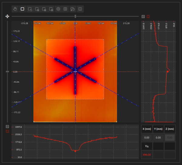This screenshot has height=165, width=182.
Task: Click the add region icon
Action: 37,9
